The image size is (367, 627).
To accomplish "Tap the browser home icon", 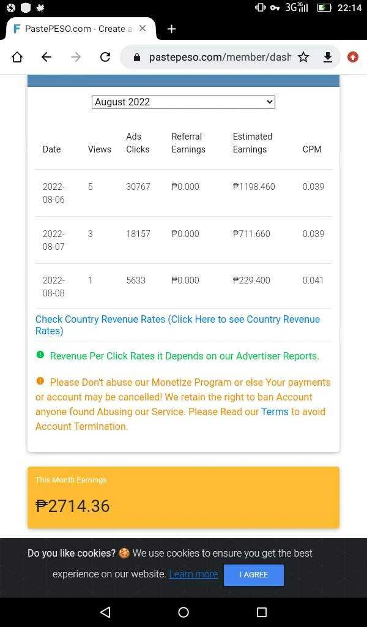I will pos(17,57).
